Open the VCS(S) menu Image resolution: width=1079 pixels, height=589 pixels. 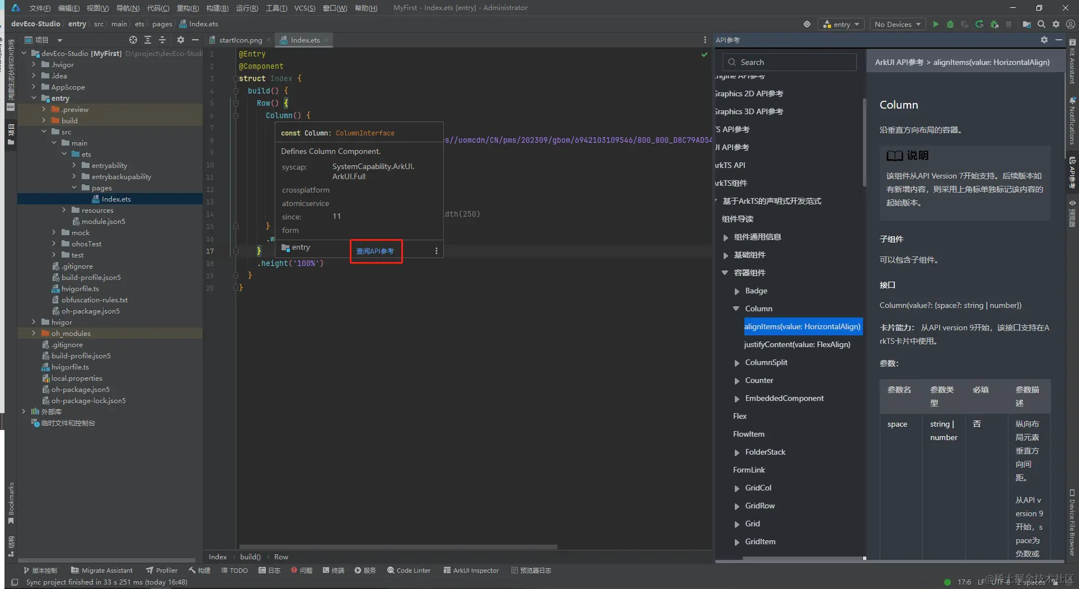pos(304,8)
